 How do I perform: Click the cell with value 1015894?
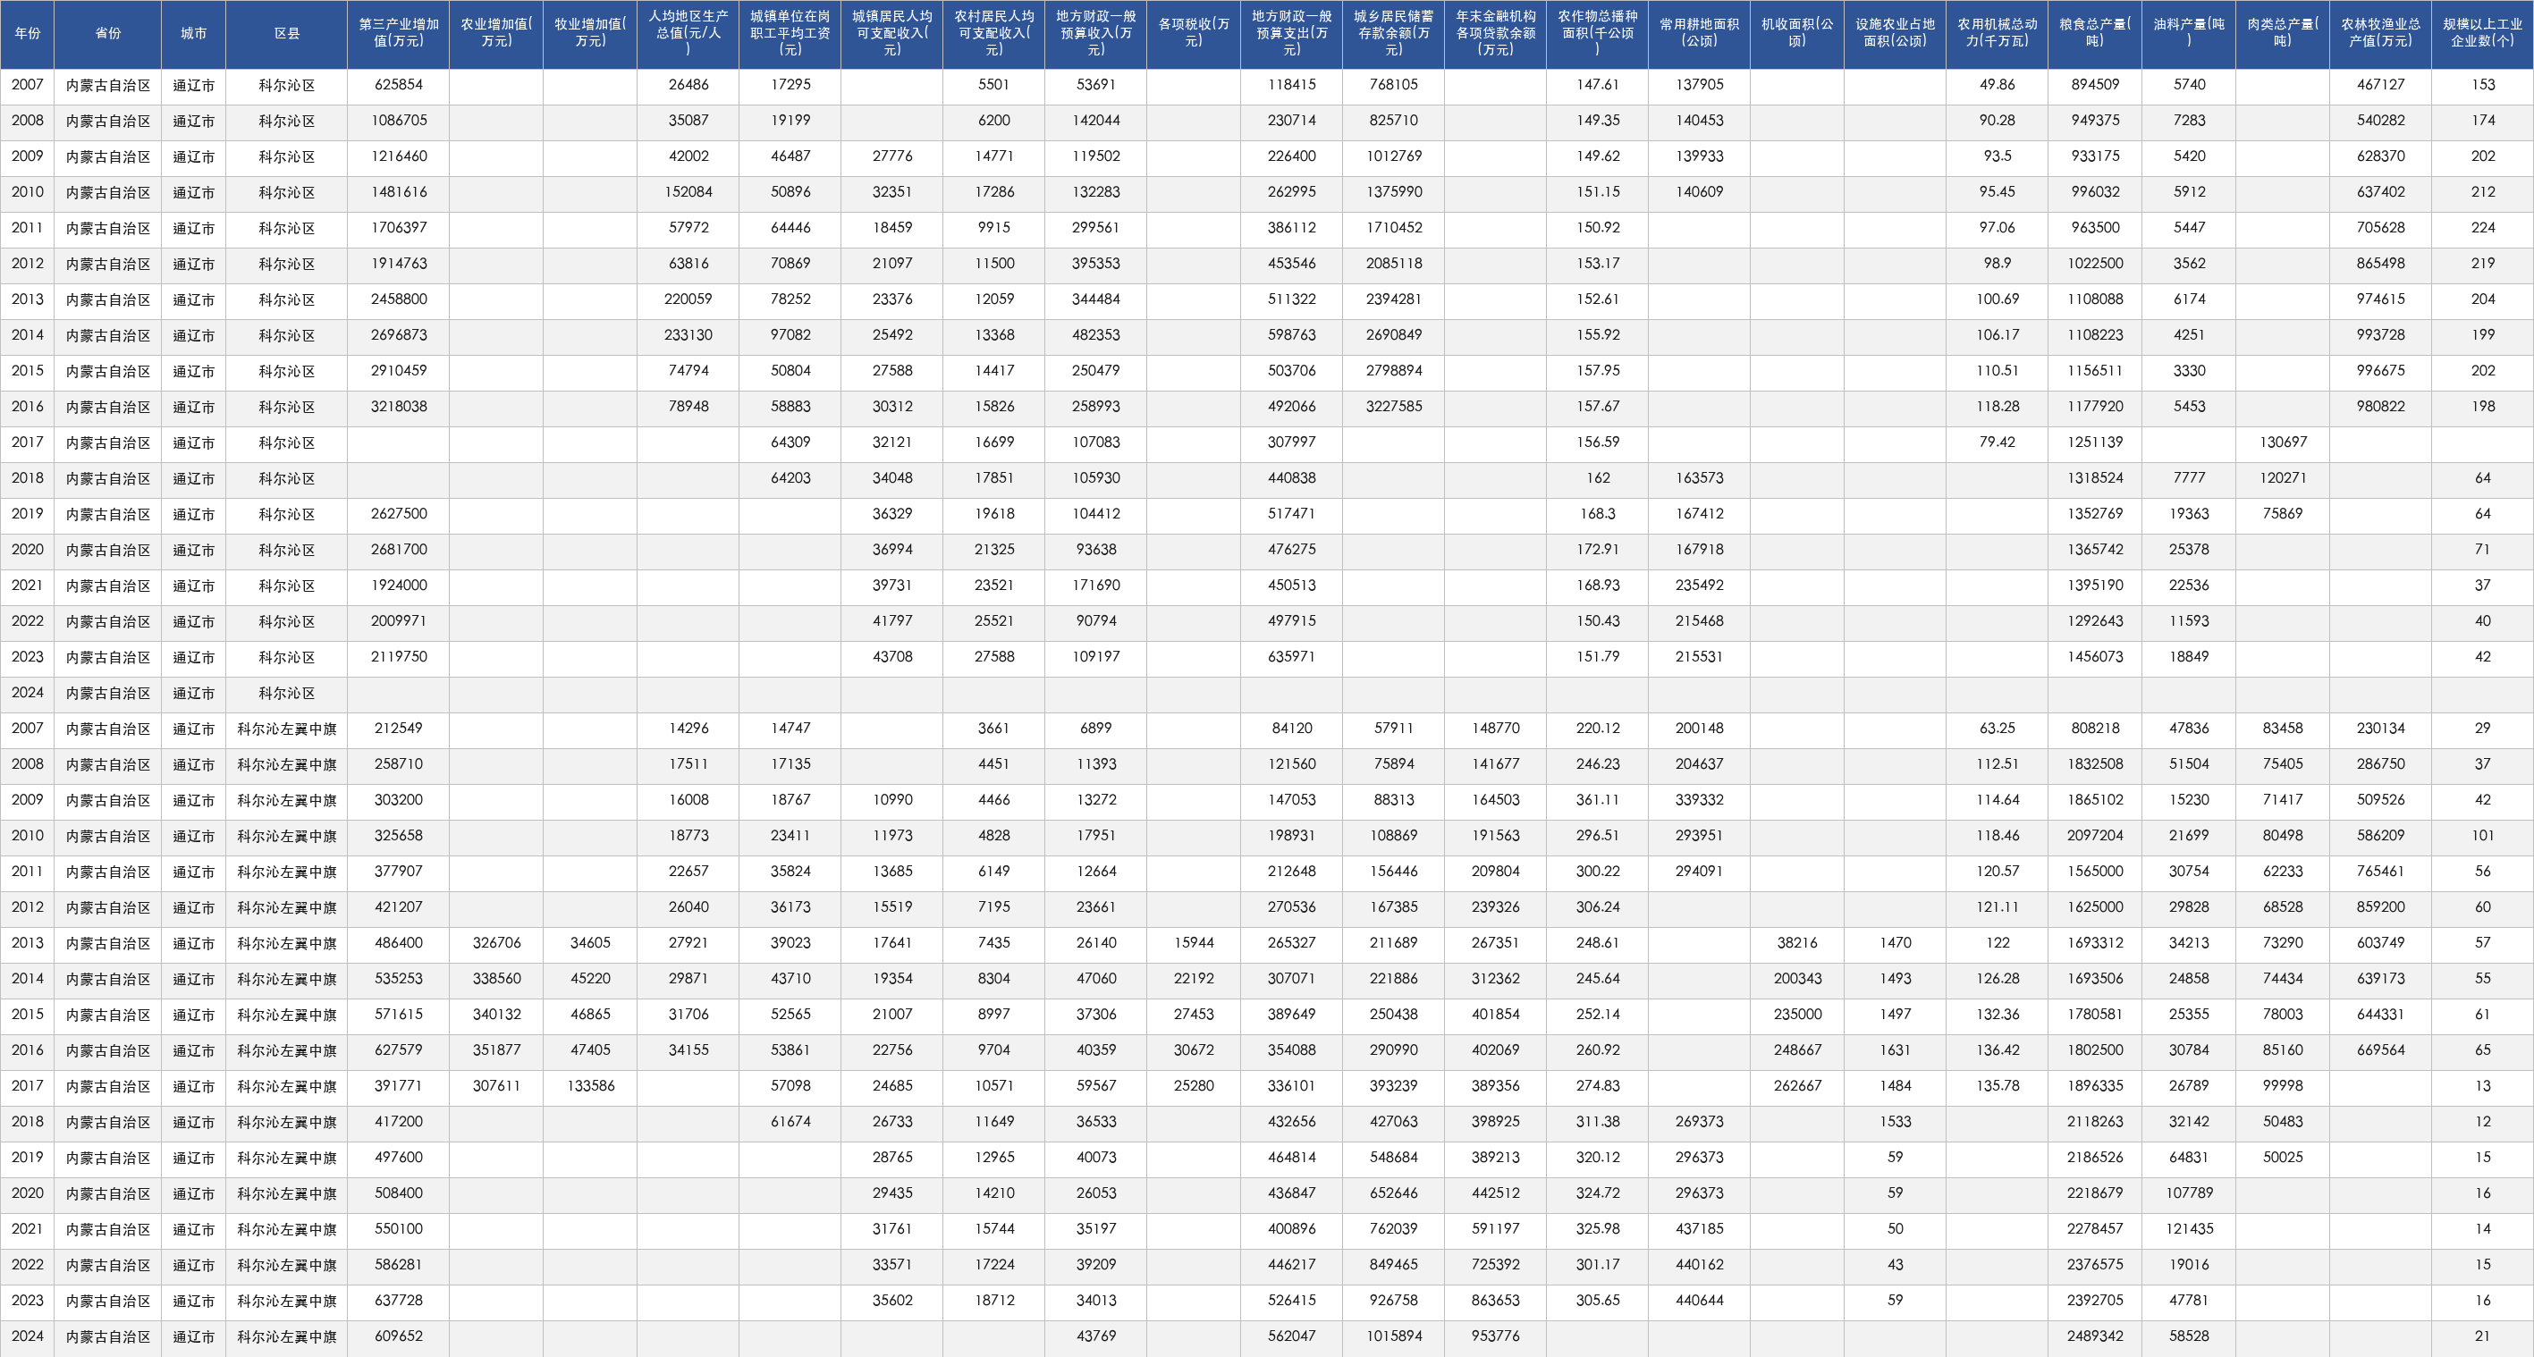(1394, 1336)
